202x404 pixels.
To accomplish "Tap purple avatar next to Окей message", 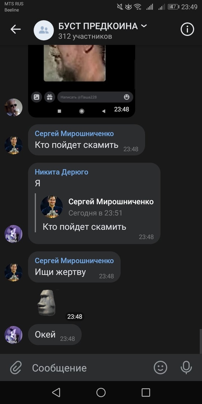I will (x=13, y=335).
